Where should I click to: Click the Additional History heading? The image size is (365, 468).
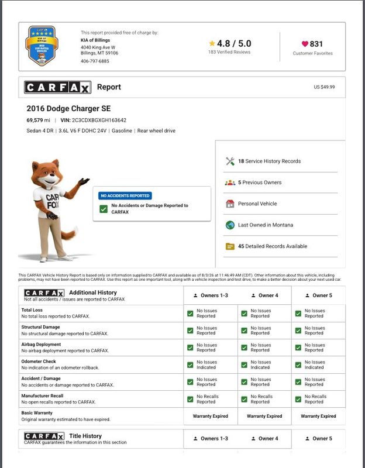pos(93,292)
